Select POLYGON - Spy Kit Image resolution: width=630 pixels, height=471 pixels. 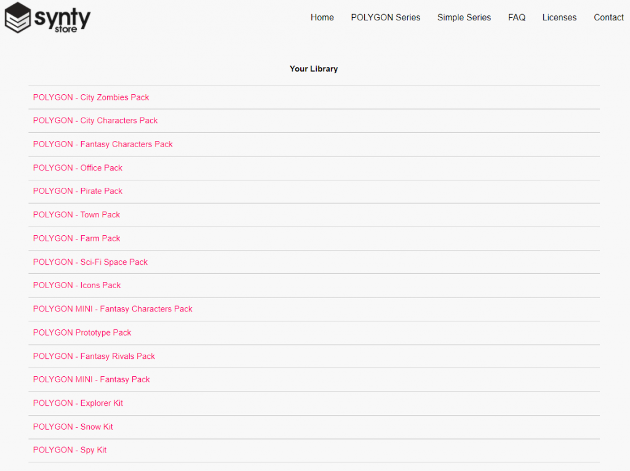coord(70,450)
